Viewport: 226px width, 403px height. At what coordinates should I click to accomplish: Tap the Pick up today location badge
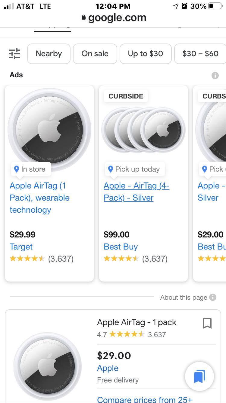pyautogui.click(x=134, y=169)
